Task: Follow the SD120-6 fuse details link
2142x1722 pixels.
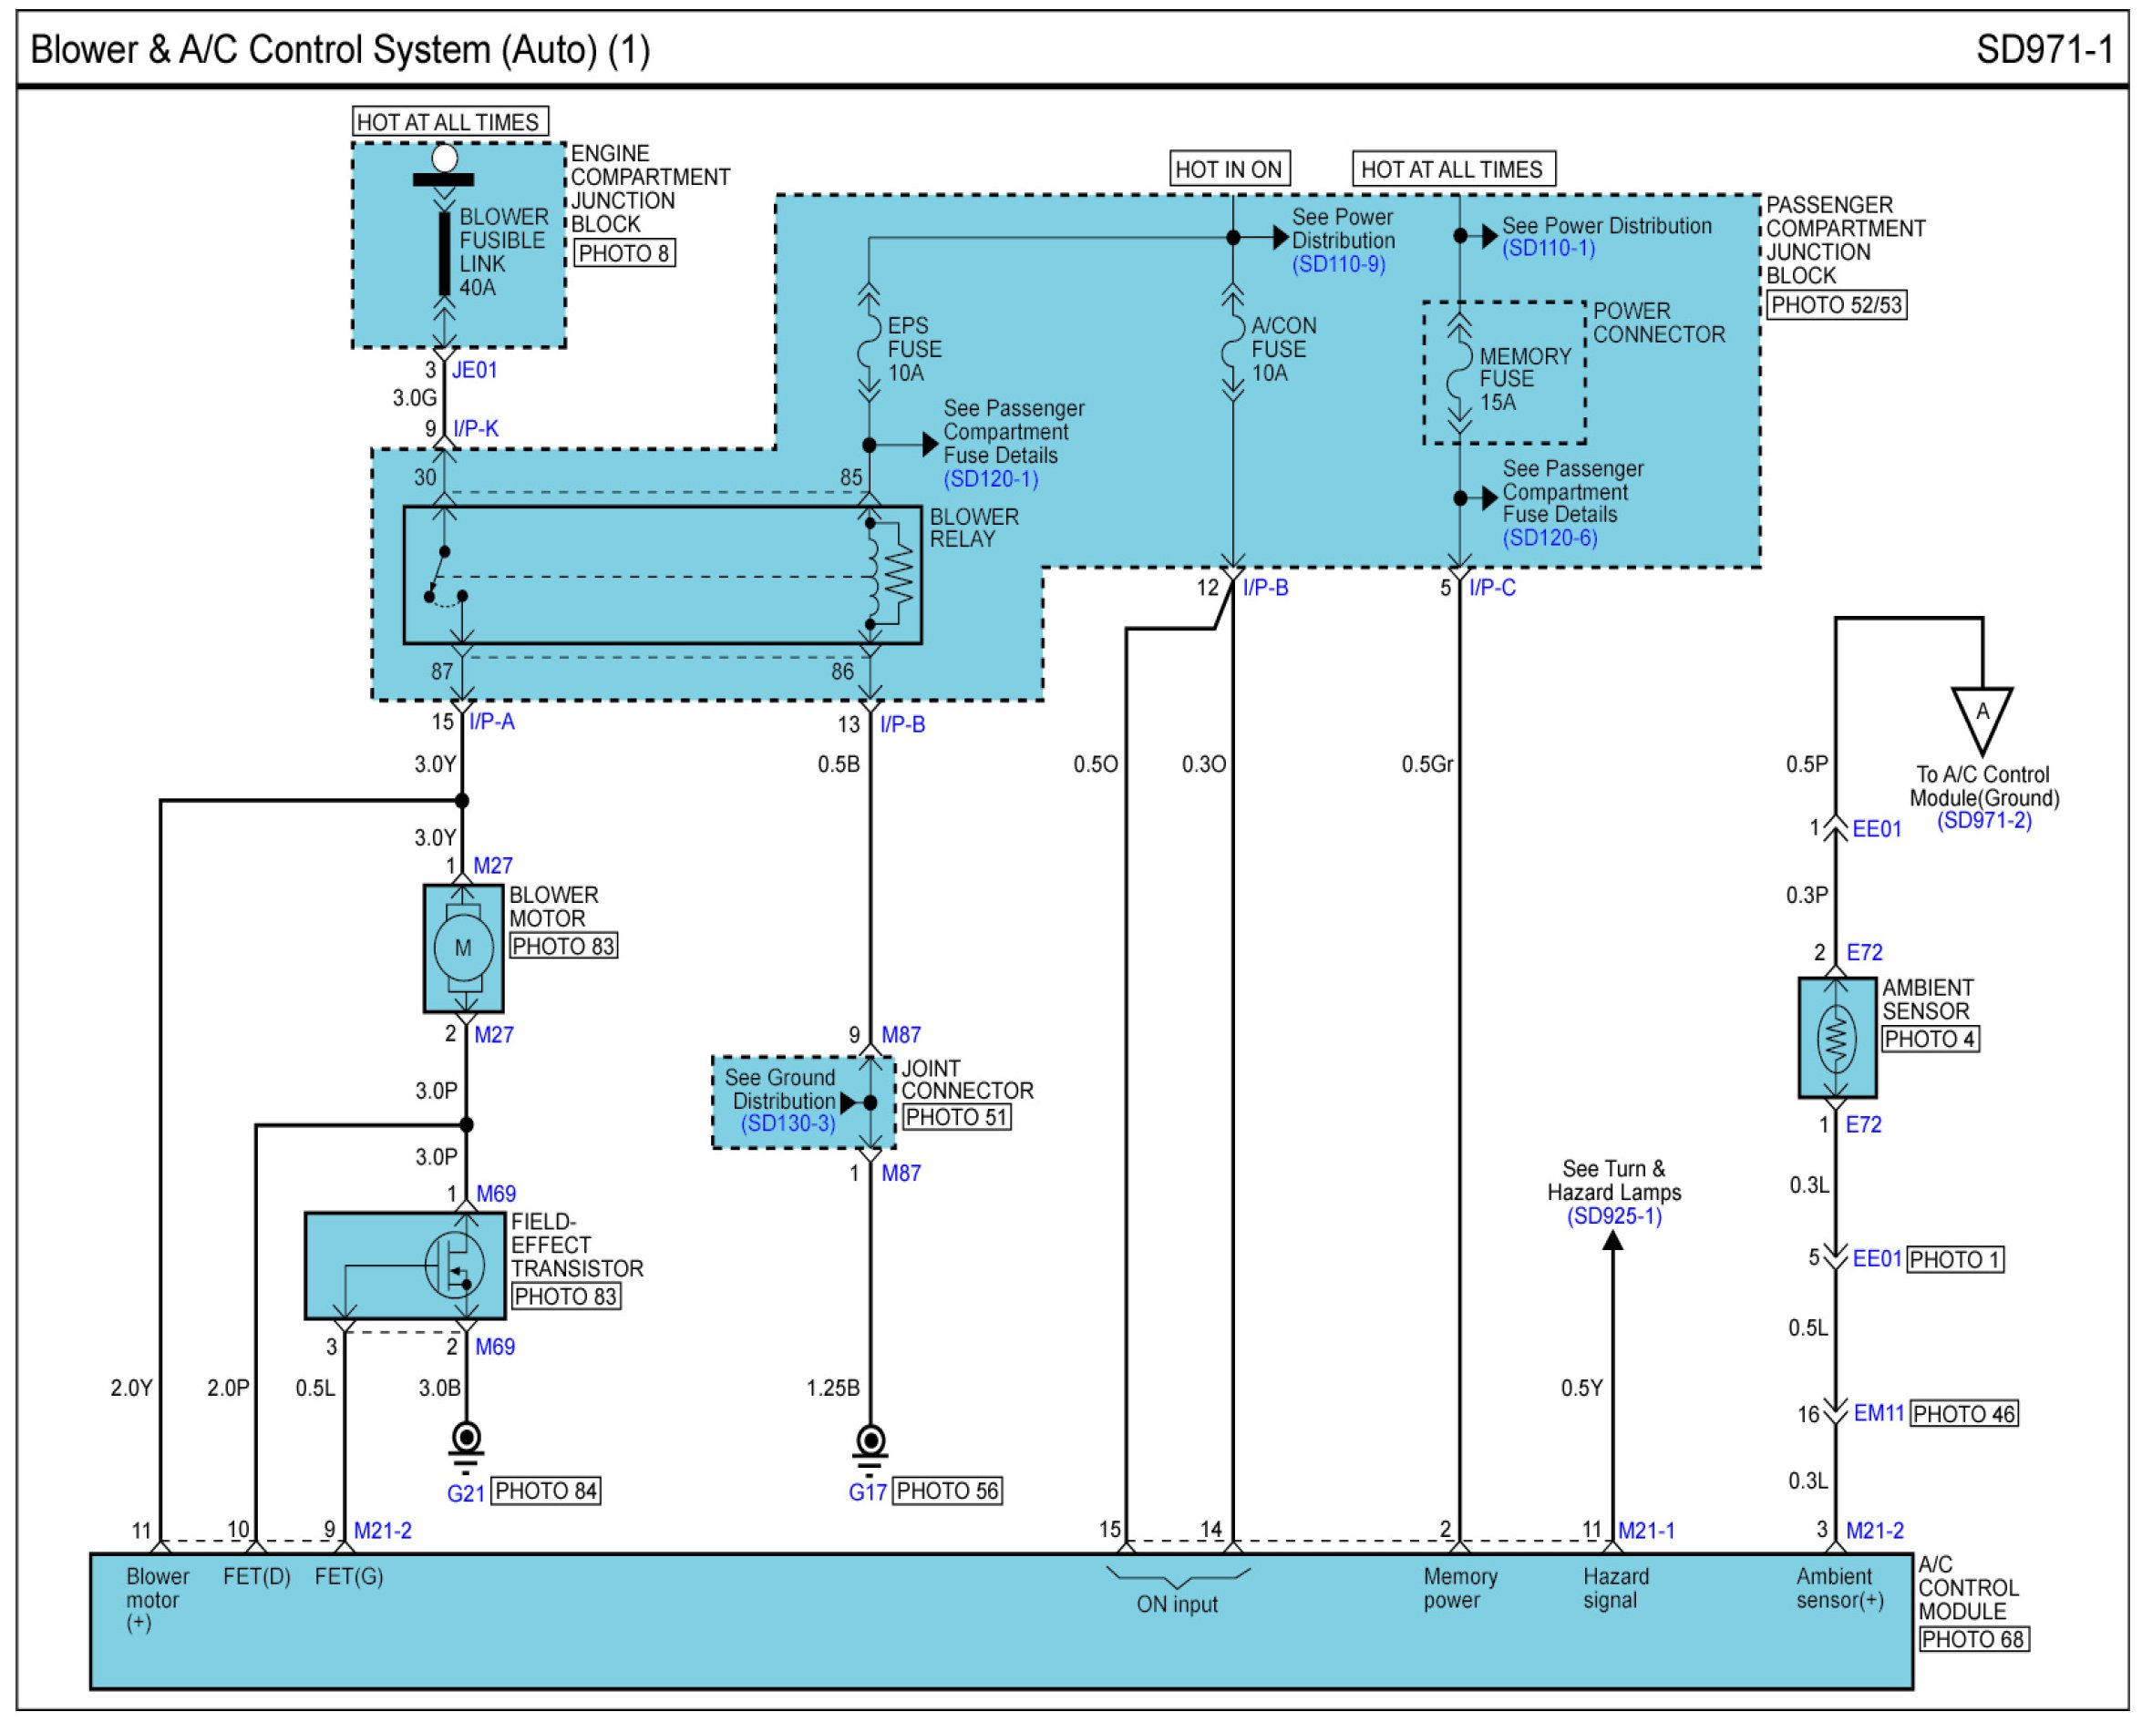Action: (1549, 538)
